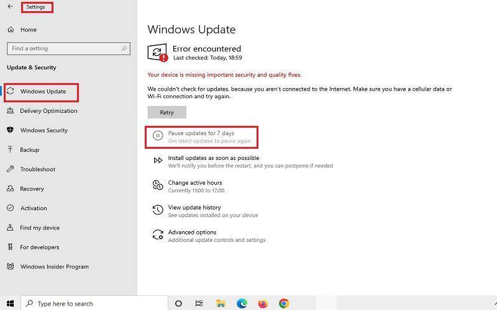Open Task View on taskbar
This screenshot has height=310, width=497.
pos(199,303)
